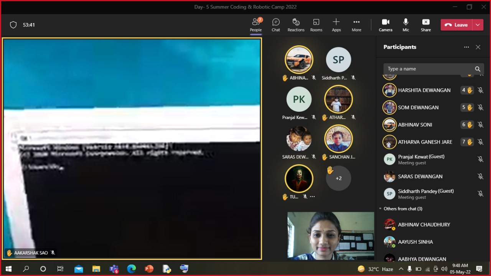Click the SARAS DEW... avatar tile
The width and height of the screenshot is (491, 276).
point(299,139)
